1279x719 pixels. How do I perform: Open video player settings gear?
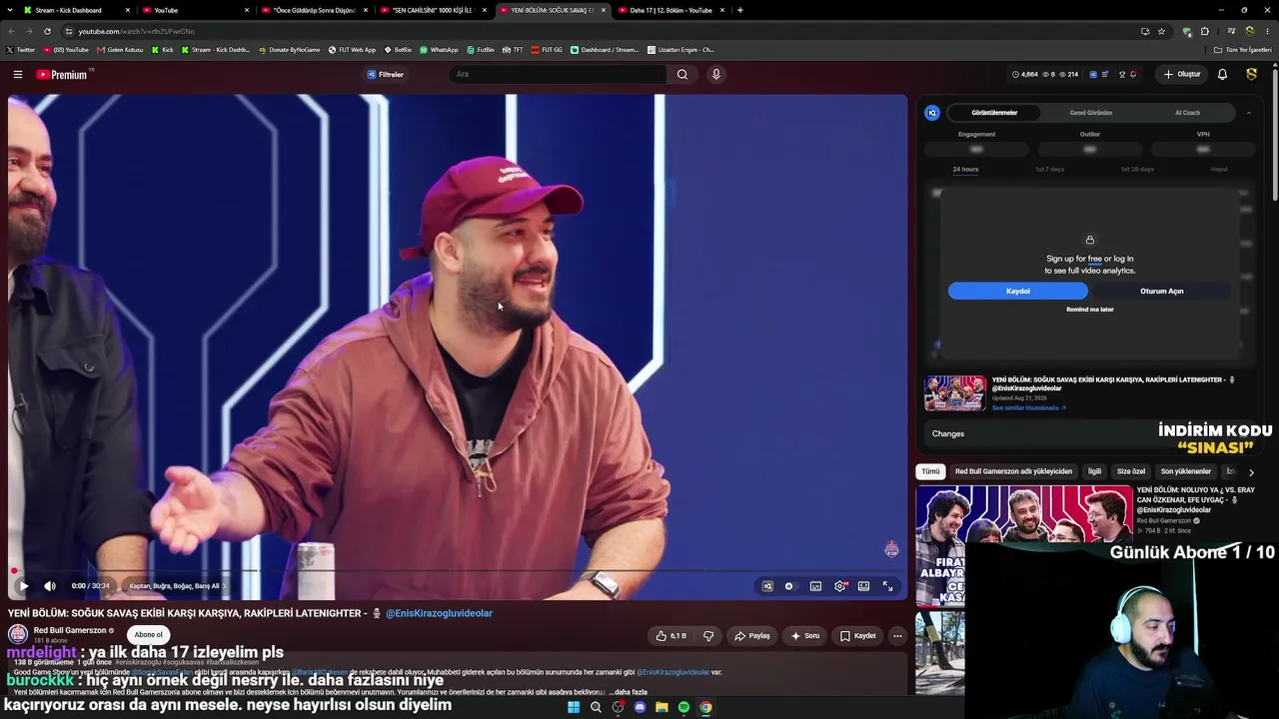(839, 586)
